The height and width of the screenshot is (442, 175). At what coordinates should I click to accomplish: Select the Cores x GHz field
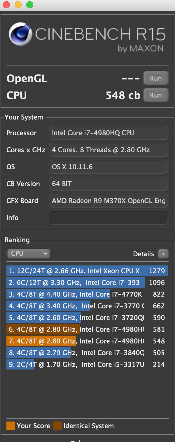click(x=108, y=150)
